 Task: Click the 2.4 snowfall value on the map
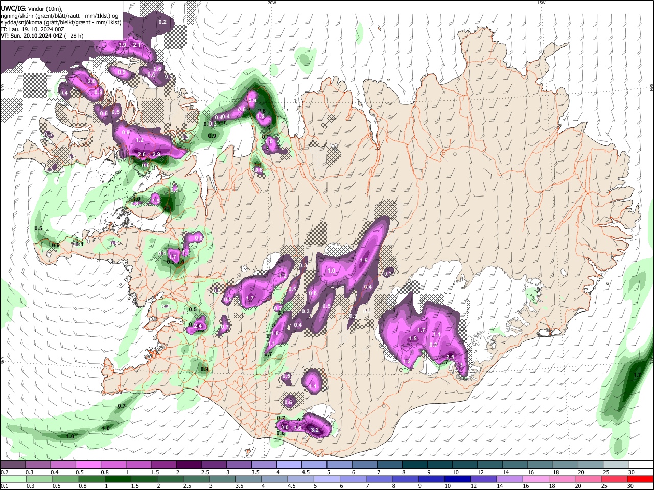(x=199, y=325)
